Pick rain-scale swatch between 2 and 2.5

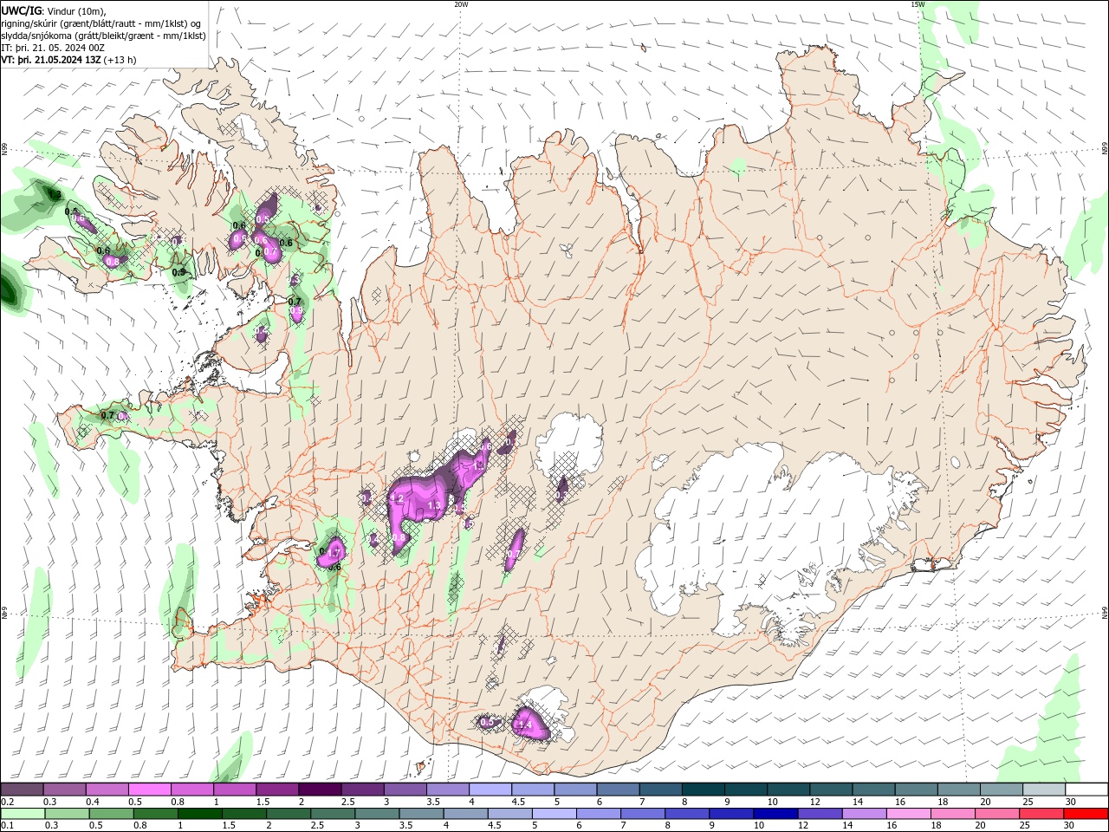pos(289,814)
